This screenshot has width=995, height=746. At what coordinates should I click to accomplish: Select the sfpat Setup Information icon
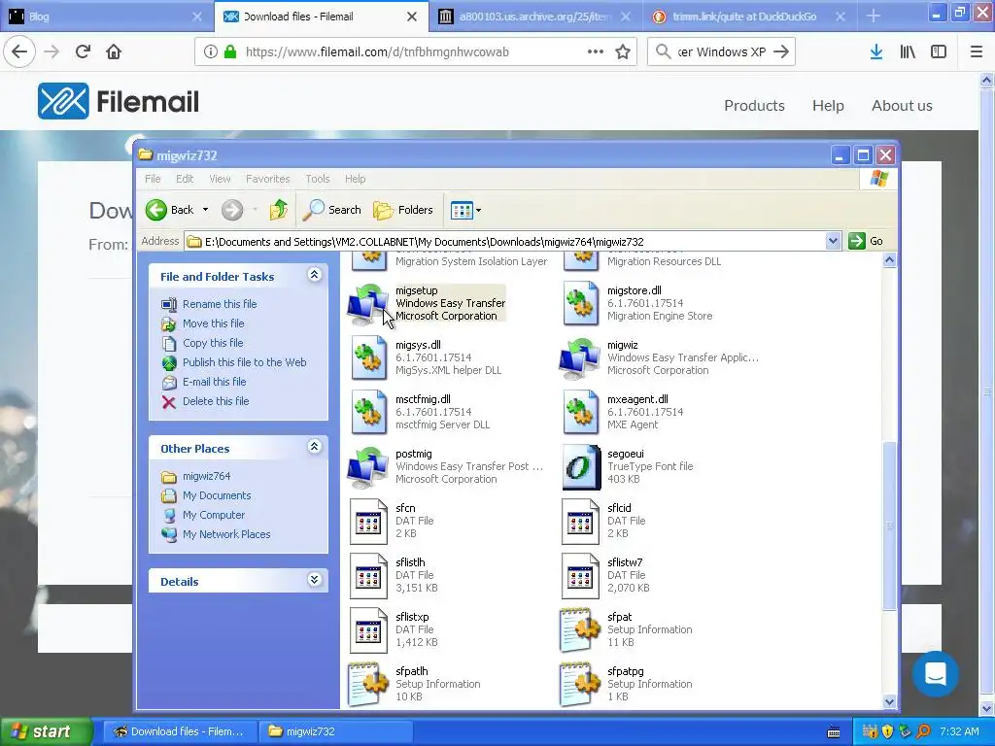pos(580,630)
